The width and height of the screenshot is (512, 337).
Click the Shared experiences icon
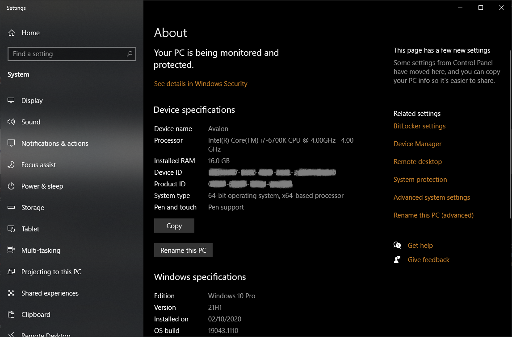click(12, 293)
